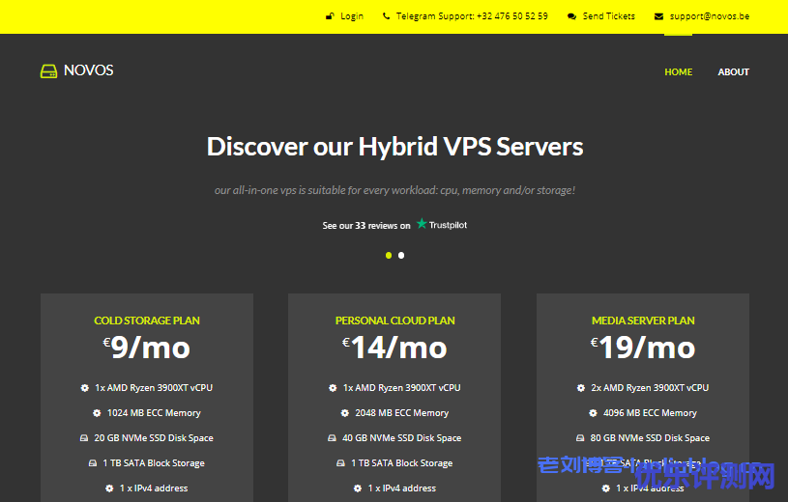The image size is (788, 502).
Task: Click gear icon beside 4096 MB ECC Memory
Action: 593,412
